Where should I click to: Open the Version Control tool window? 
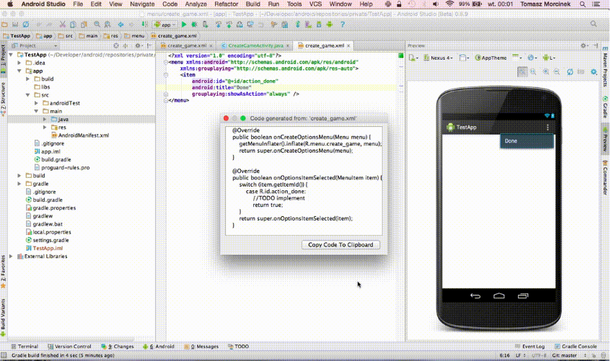tap(69, 346)
